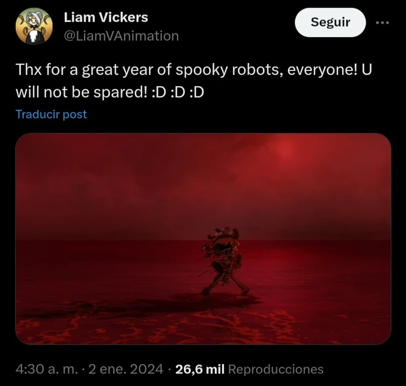The image size is (406, 386).
Task: Click the Traducir post link
Action: click(51, 114)
